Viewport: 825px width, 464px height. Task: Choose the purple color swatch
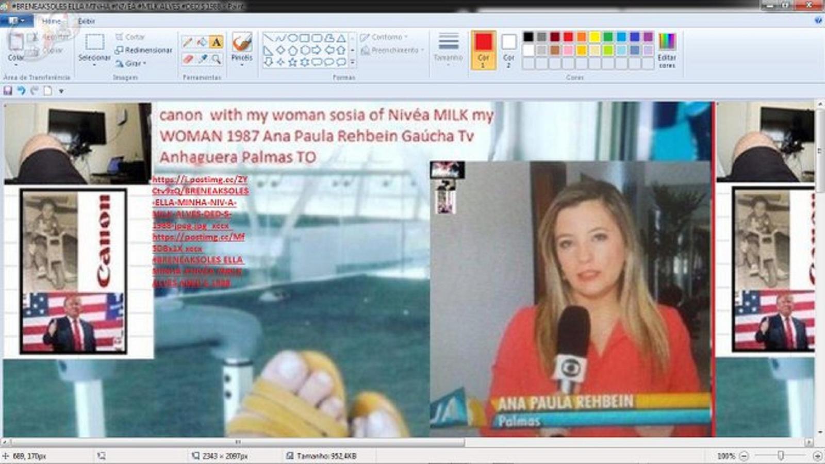[x=648, y=37]
